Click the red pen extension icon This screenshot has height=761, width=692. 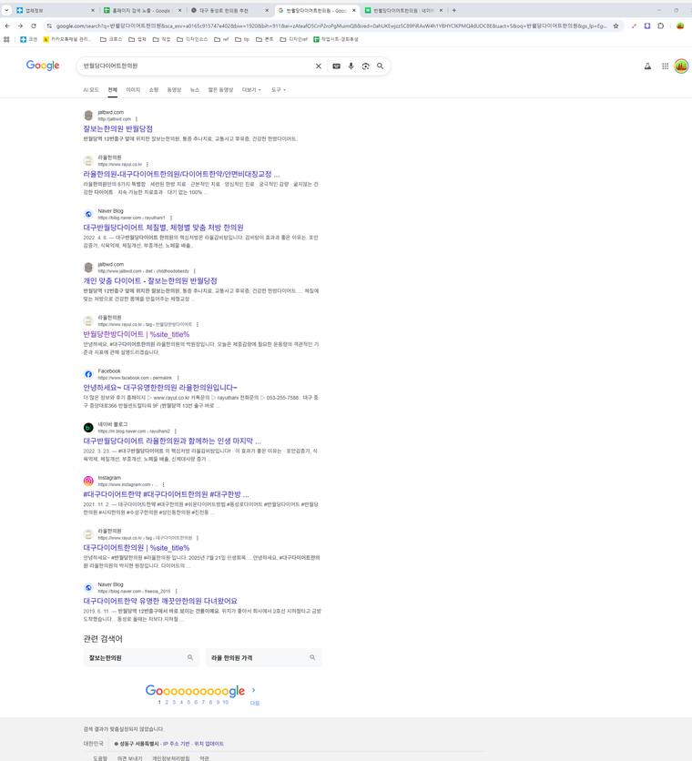pos(634,25)
